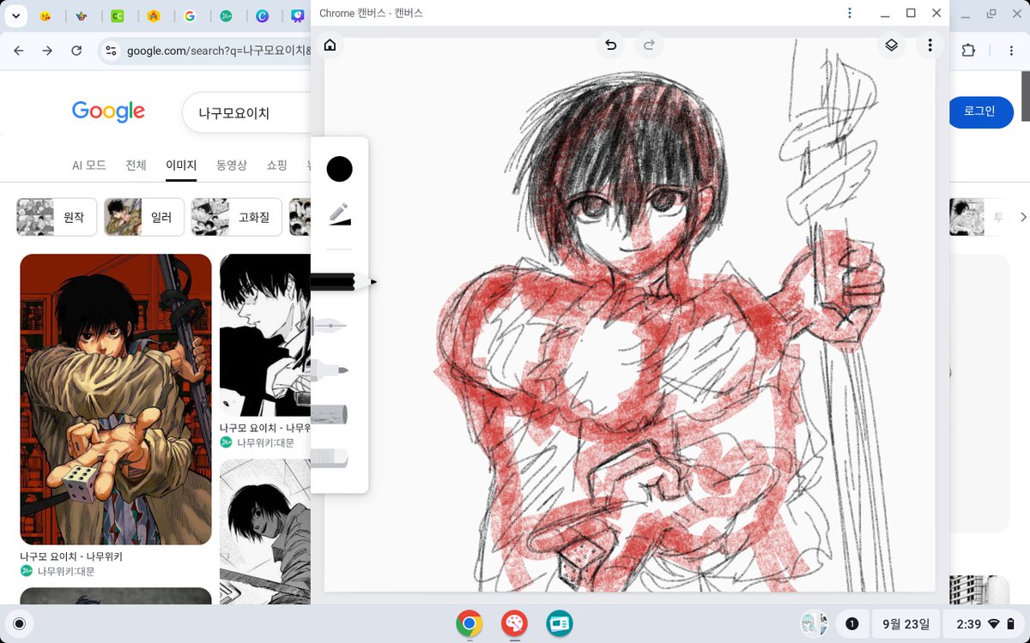The image size is (1030, 643).
Task: Open the '나구모 요이치 - 나무위' title under manga image
Action: pos(265,428)
